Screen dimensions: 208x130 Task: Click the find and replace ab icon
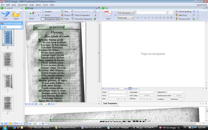coord(194,19)
